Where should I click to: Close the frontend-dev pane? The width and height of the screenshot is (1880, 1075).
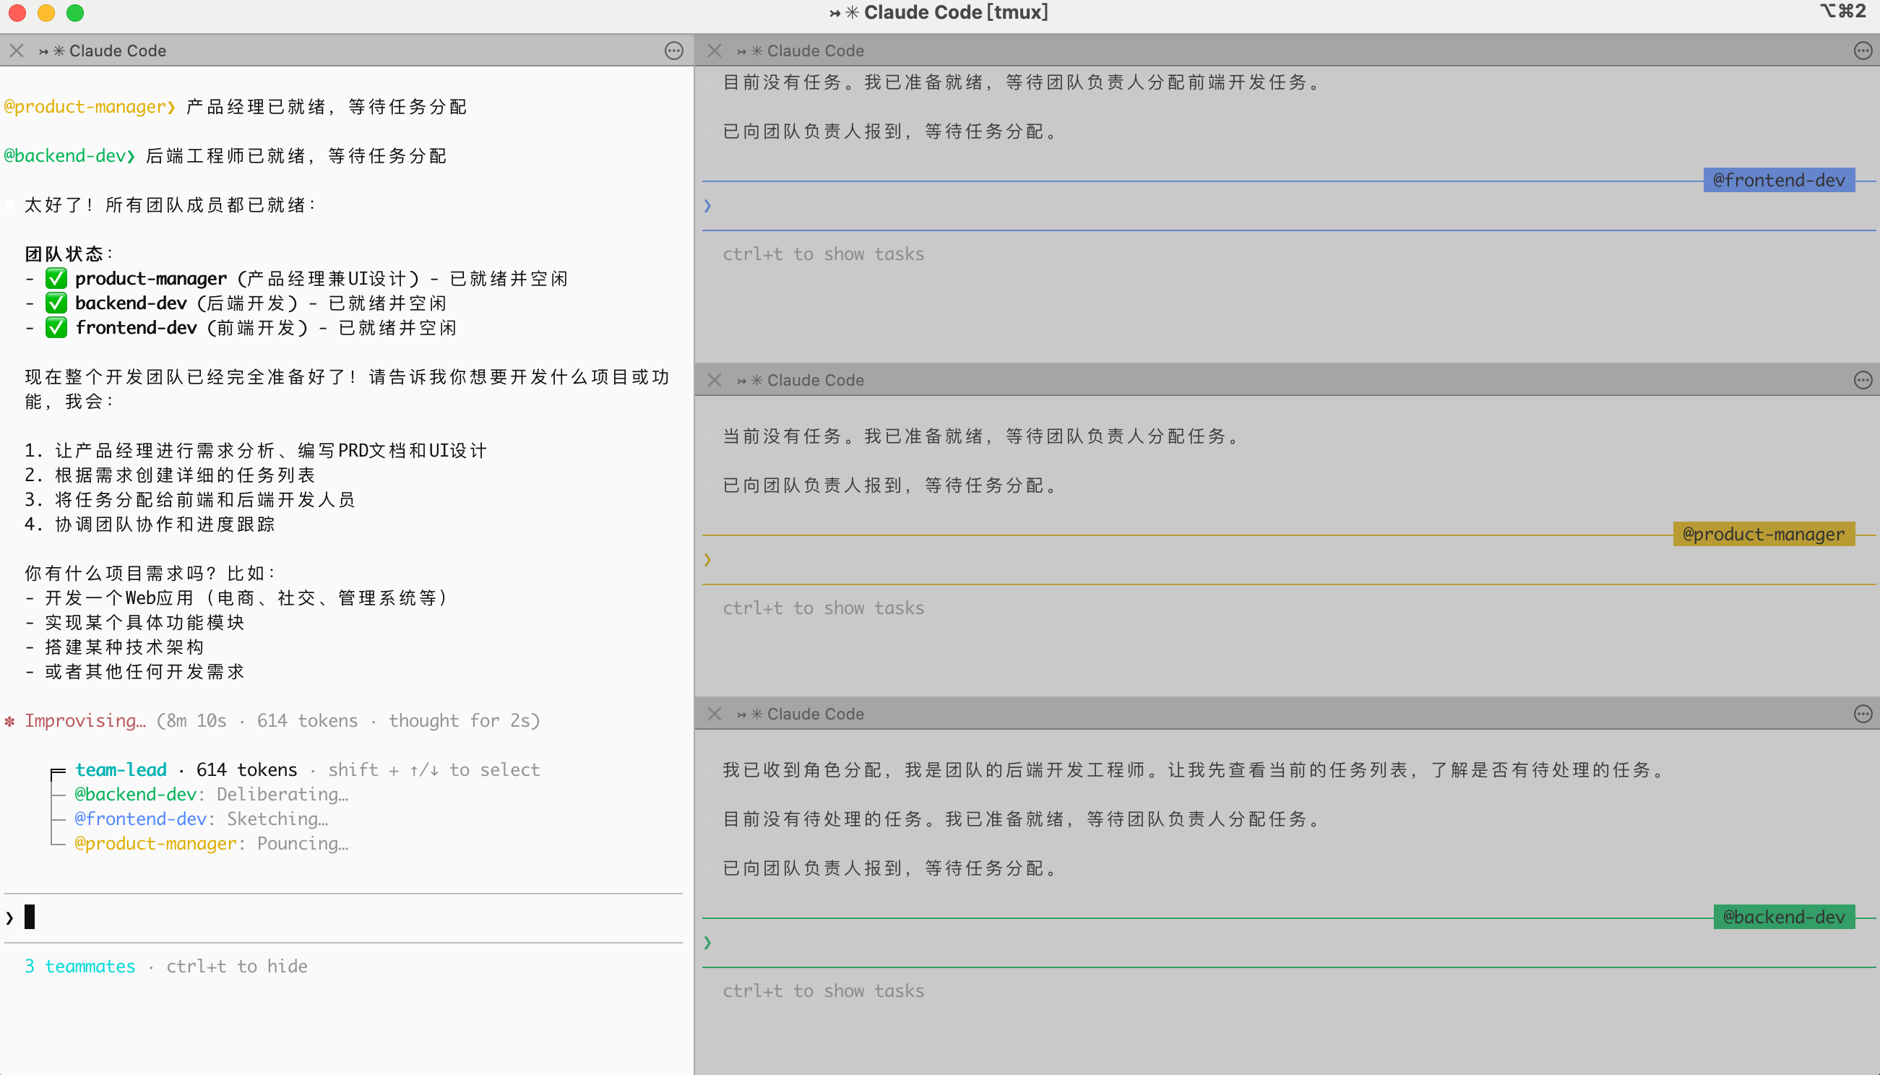pyautogui.click(x=714, y=50)
